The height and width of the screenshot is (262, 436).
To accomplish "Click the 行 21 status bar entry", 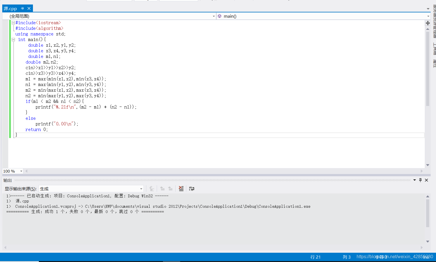I will (x=316, y=257).
